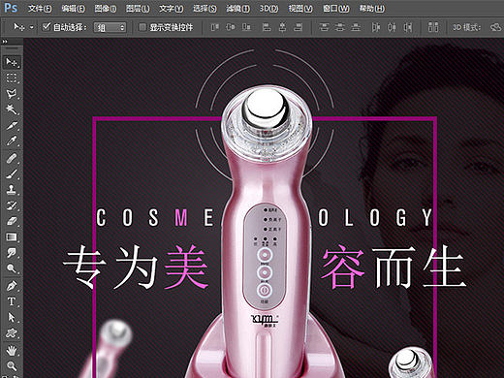The image size is (504, 378).
Task: Click the COSMETOLOGY text on canvas
Action: pyautogui.click(x=265, y=217)
